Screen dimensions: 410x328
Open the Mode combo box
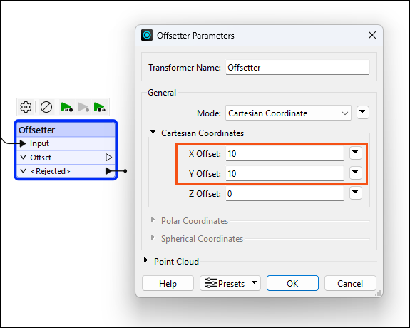[288, 113]
